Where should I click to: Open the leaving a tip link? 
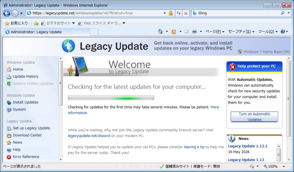194,147
